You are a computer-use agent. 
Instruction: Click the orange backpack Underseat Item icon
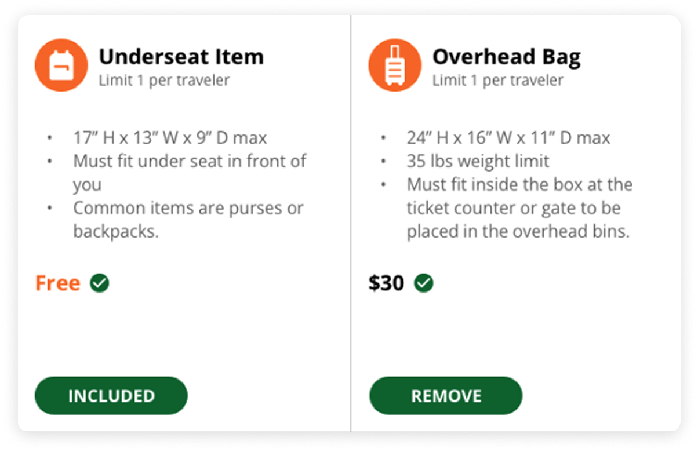[61, 65]
